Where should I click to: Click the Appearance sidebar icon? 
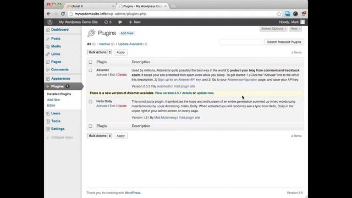pos(48,79)
